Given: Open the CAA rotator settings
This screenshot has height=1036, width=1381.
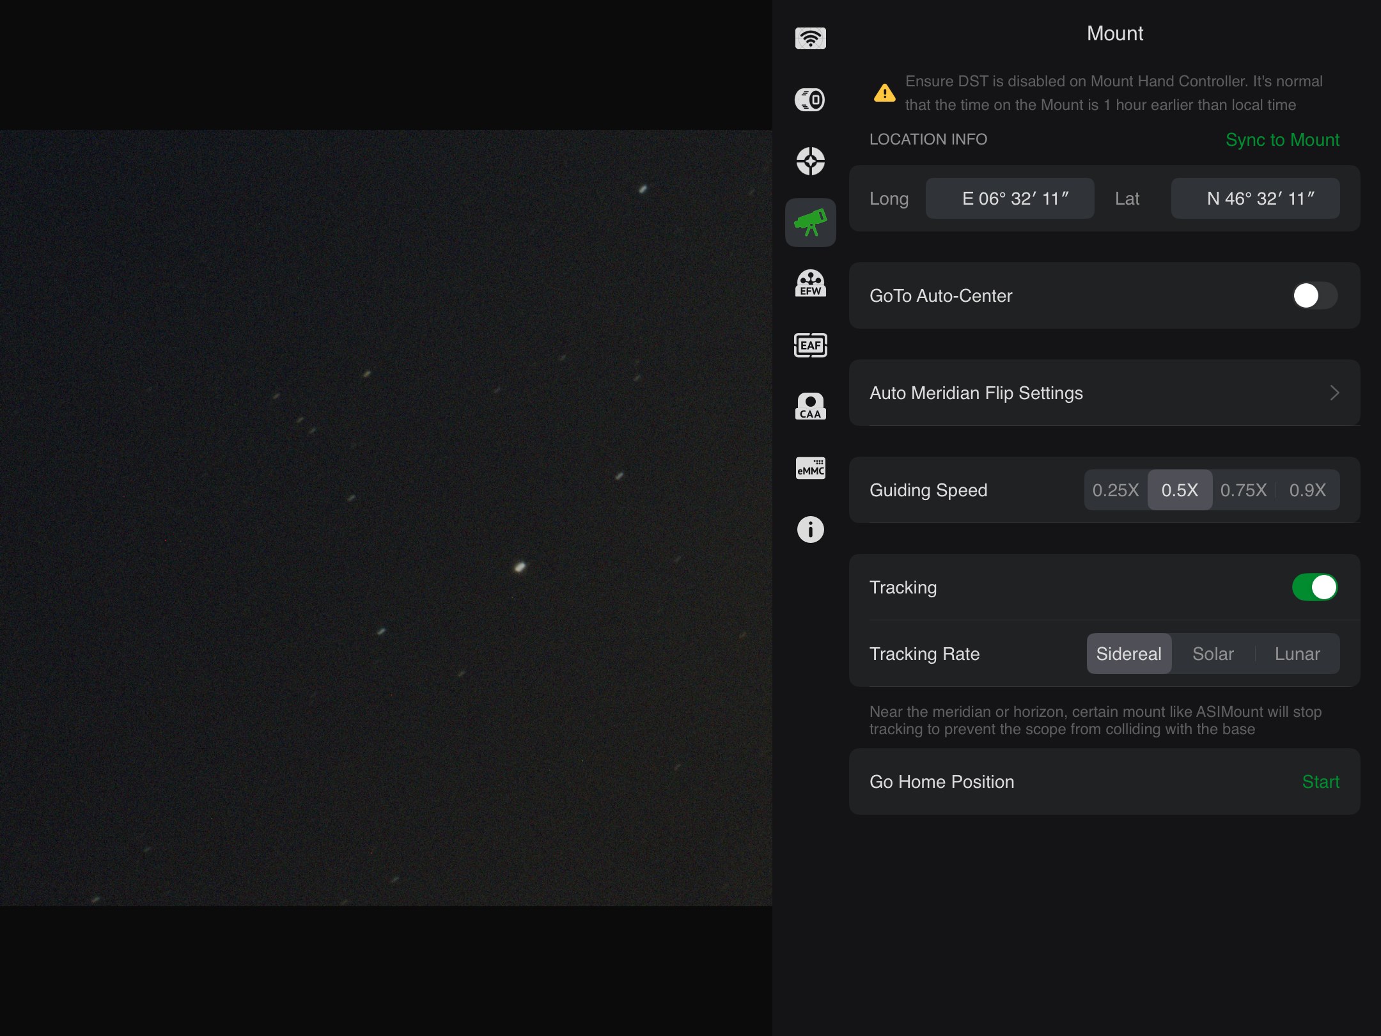Looking at the screenshot, I should (810, 406).
